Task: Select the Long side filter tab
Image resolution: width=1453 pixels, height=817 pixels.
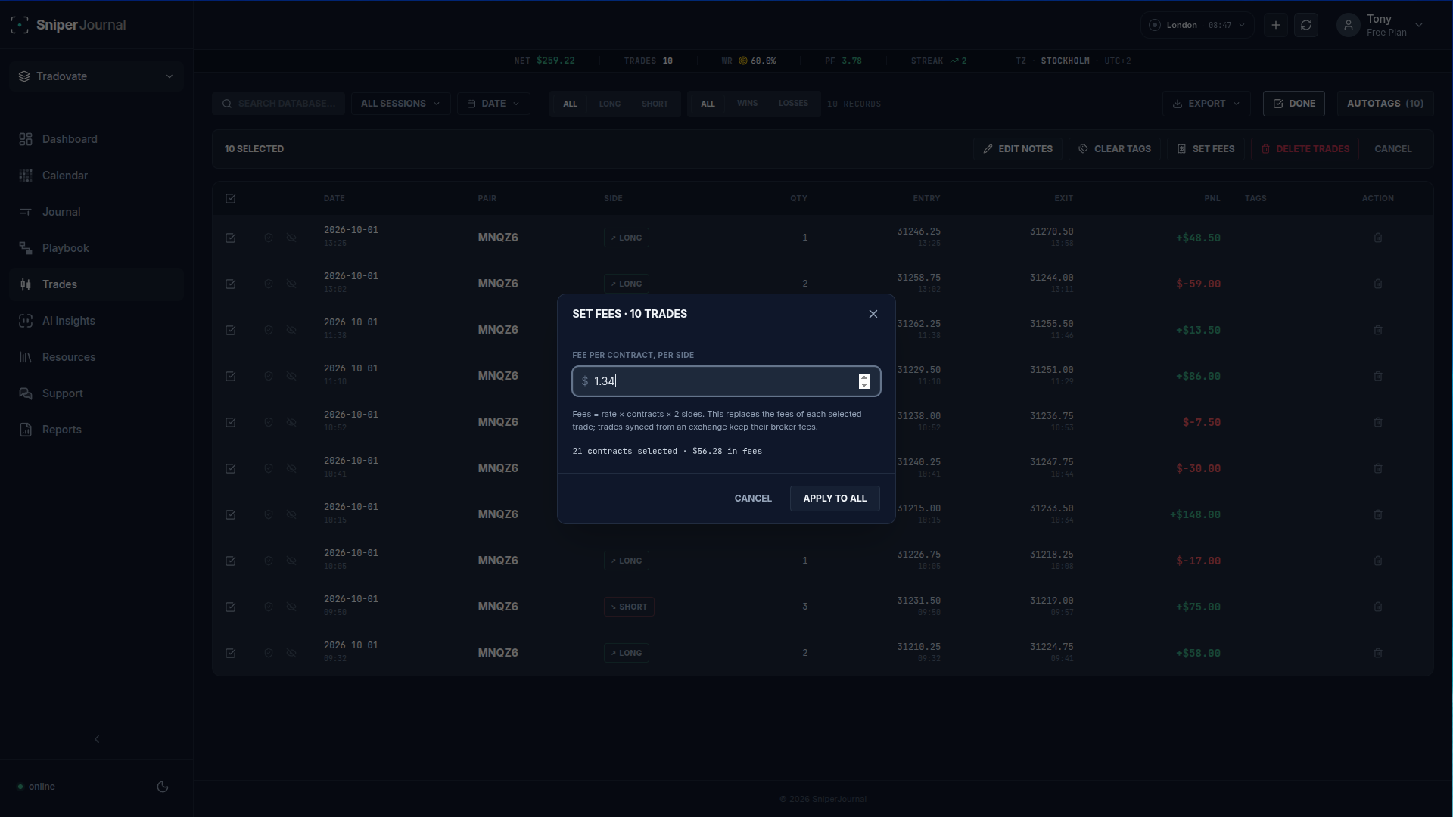Action: (x=609, y=104)
